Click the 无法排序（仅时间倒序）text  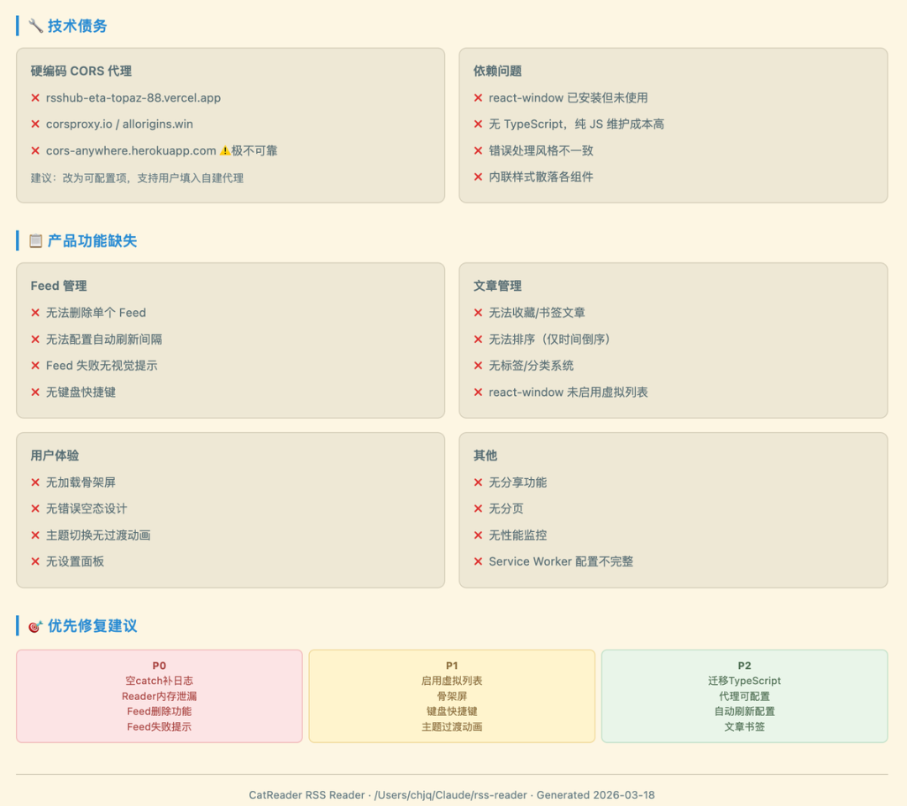coord(549,340)
